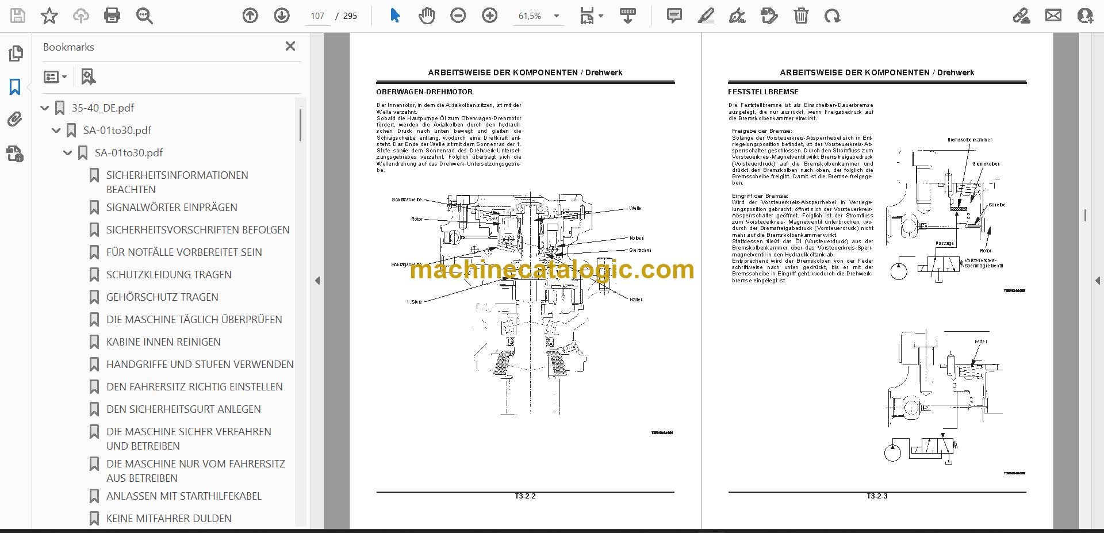Click the Delete trash can icon
Viewport: 1104px width, 533px height.
pos(801,16)
